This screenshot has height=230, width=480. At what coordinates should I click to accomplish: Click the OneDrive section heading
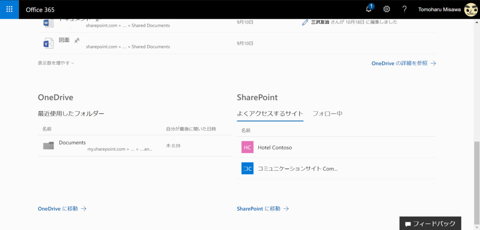(55, 97)
